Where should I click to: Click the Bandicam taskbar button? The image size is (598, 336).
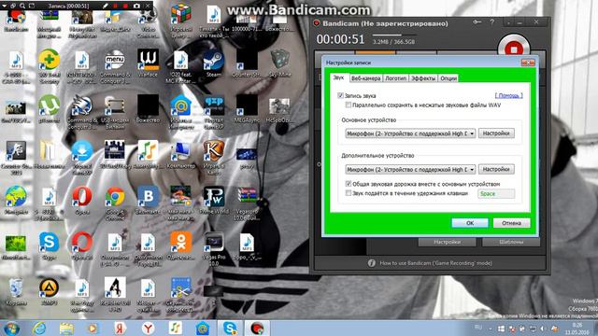[257, 328]
